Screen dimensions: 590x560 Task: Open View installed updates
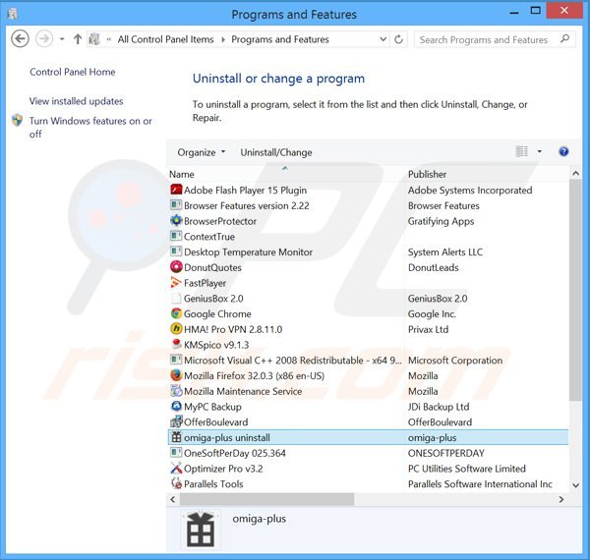click(x=77, y=101)
